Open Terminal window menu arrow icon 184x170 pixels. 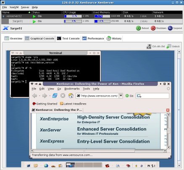point(13,53)
